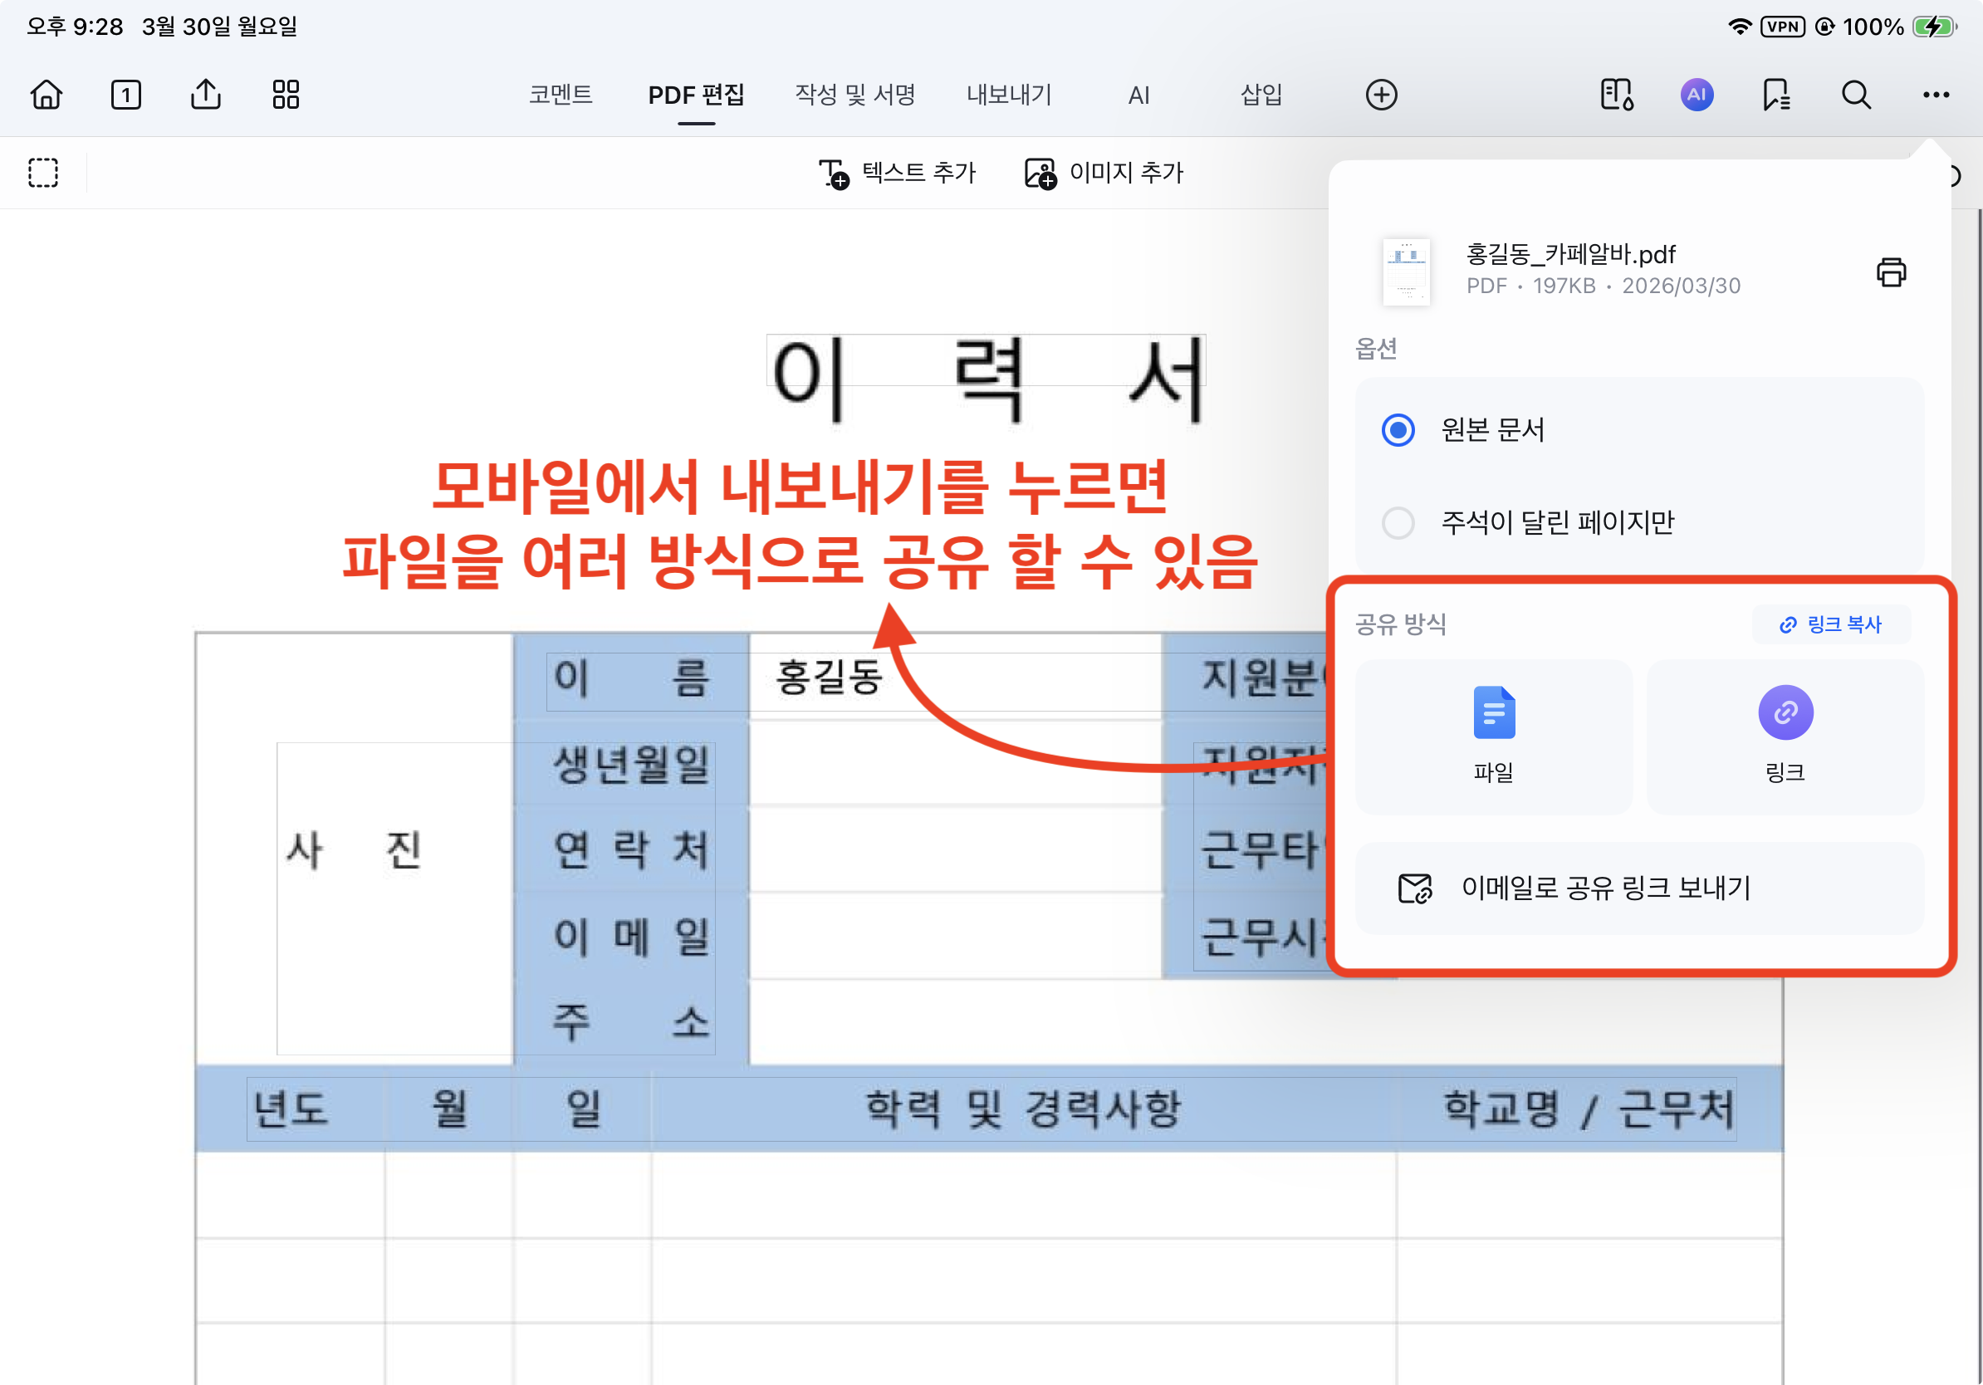This screenshot has height=1385, width=1983.
Task: Switch to the 코멘트 tab
Action: tap(561, 94)
